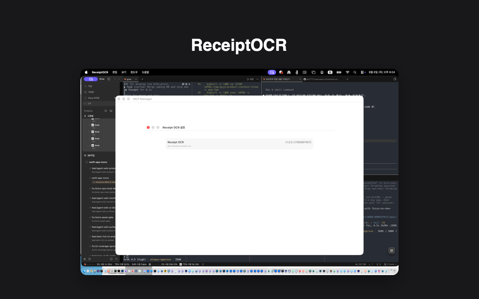Click the Projects filter sliders icon

106,111
